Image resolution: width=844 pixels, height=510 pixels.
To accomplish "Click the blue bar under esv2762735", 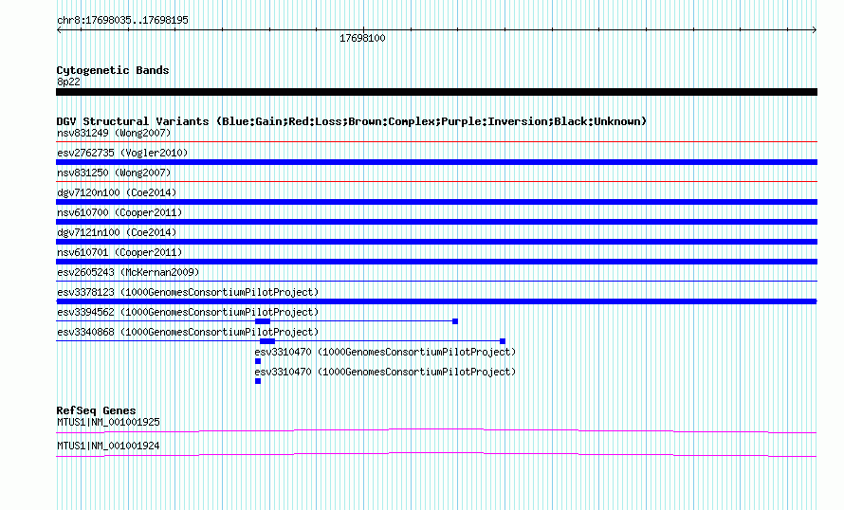I will click(436, 162).
